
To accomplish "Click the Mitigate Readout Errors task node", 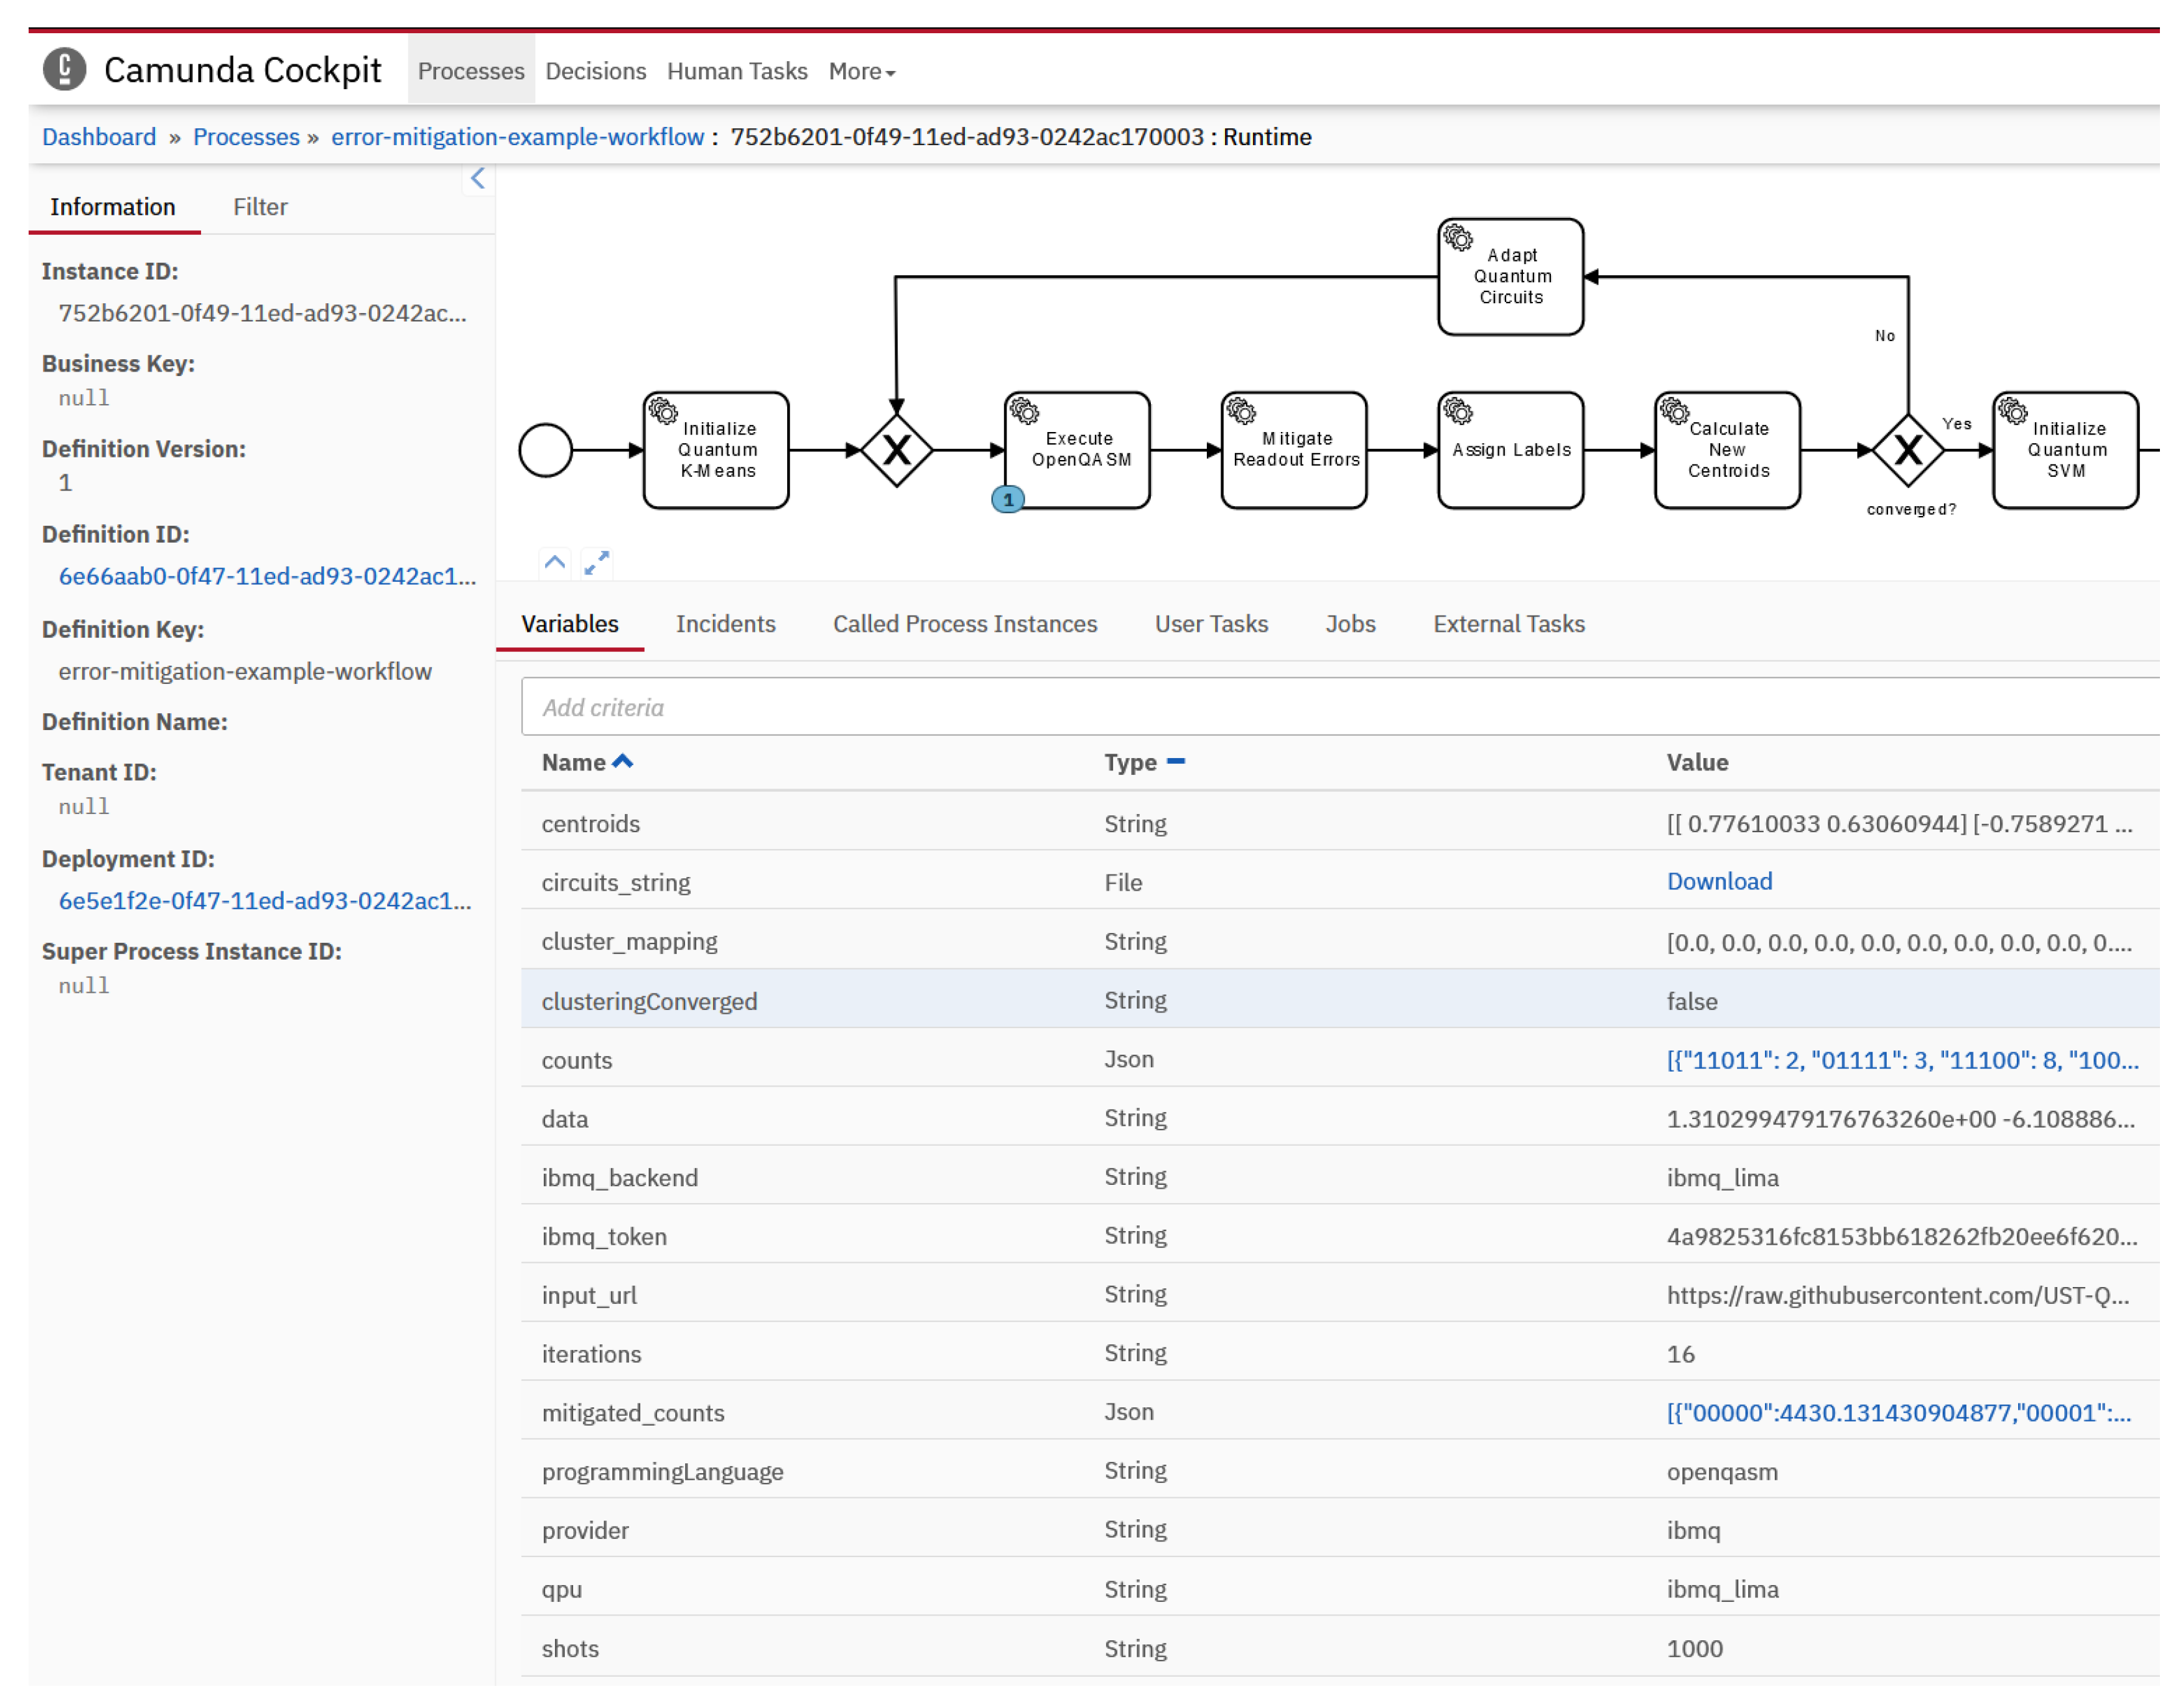I will coord(1294,450).
